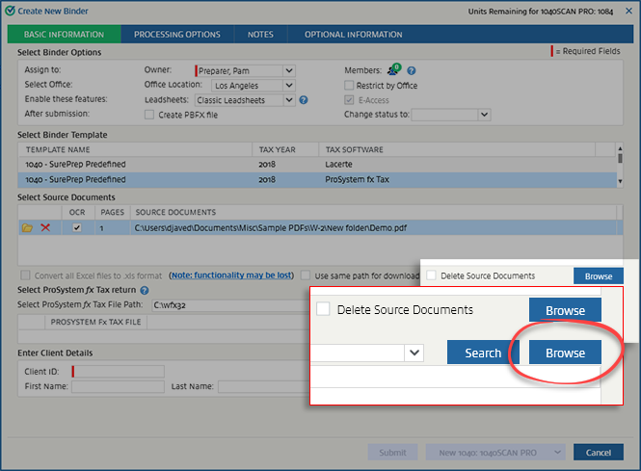Enable Restrict by Office checkbox

coord(349,86)
